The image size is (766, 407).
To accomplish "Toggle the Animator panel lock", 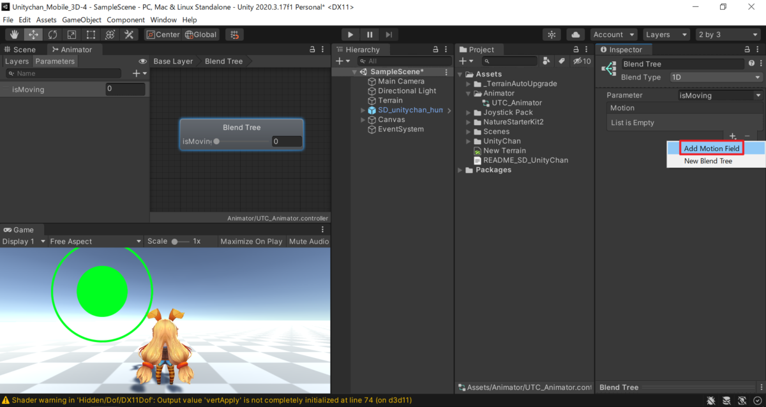I will (312, 49).
